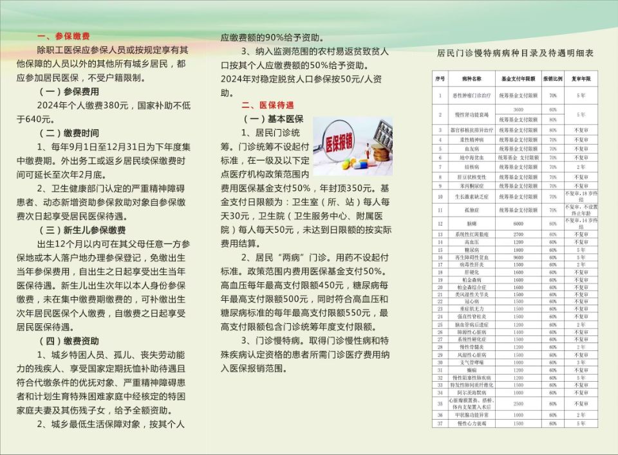Click the table cell 高血压
This screenshot has width=618, height=455.
coord(472,242)
